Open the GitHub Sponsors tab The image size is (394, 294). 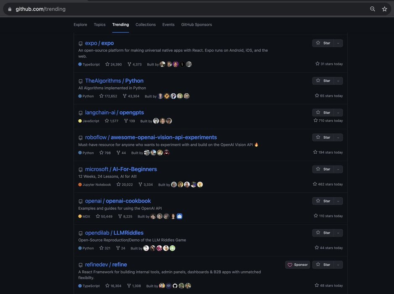click(196, 25)
